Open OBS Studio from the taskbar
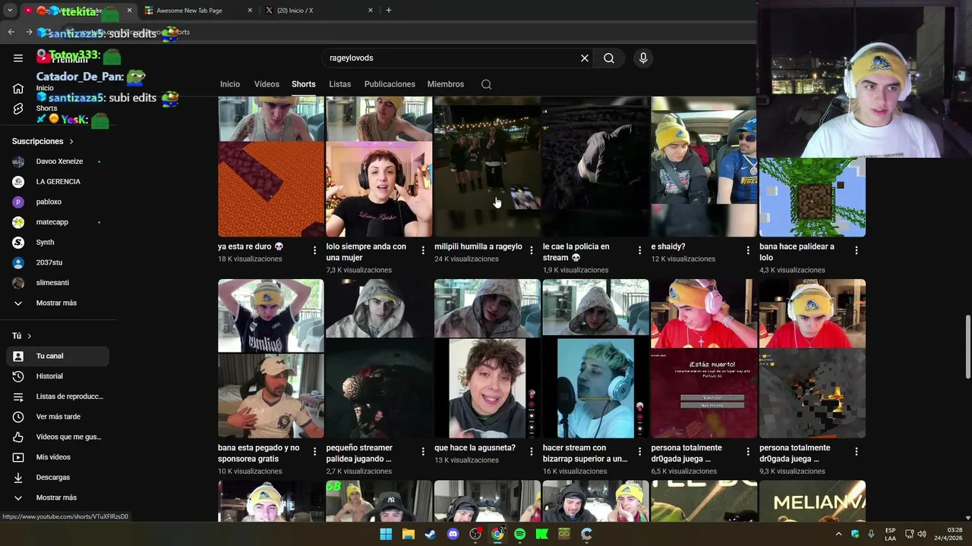This screenshot has height=546, width=972. [x=475, y=534]
